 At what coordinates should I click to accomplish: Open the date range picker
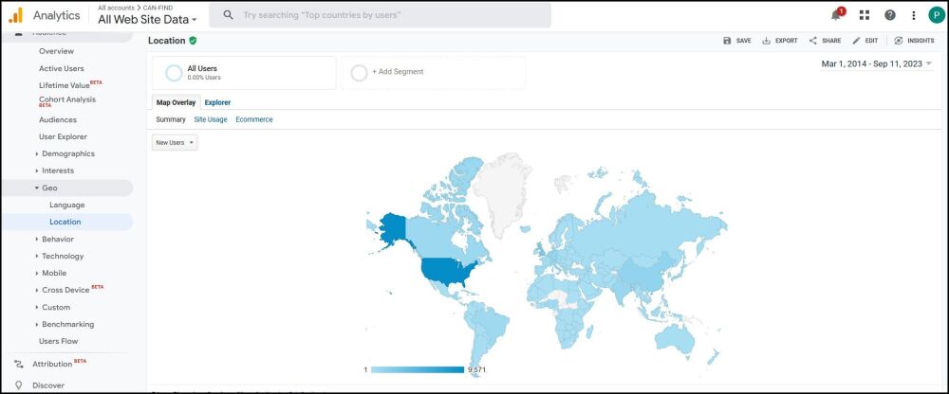tap(876, 63)
